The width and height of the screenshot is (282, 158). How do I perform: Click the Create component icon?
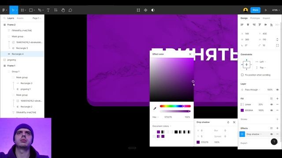pyautogui.click(x=146, y=10)
